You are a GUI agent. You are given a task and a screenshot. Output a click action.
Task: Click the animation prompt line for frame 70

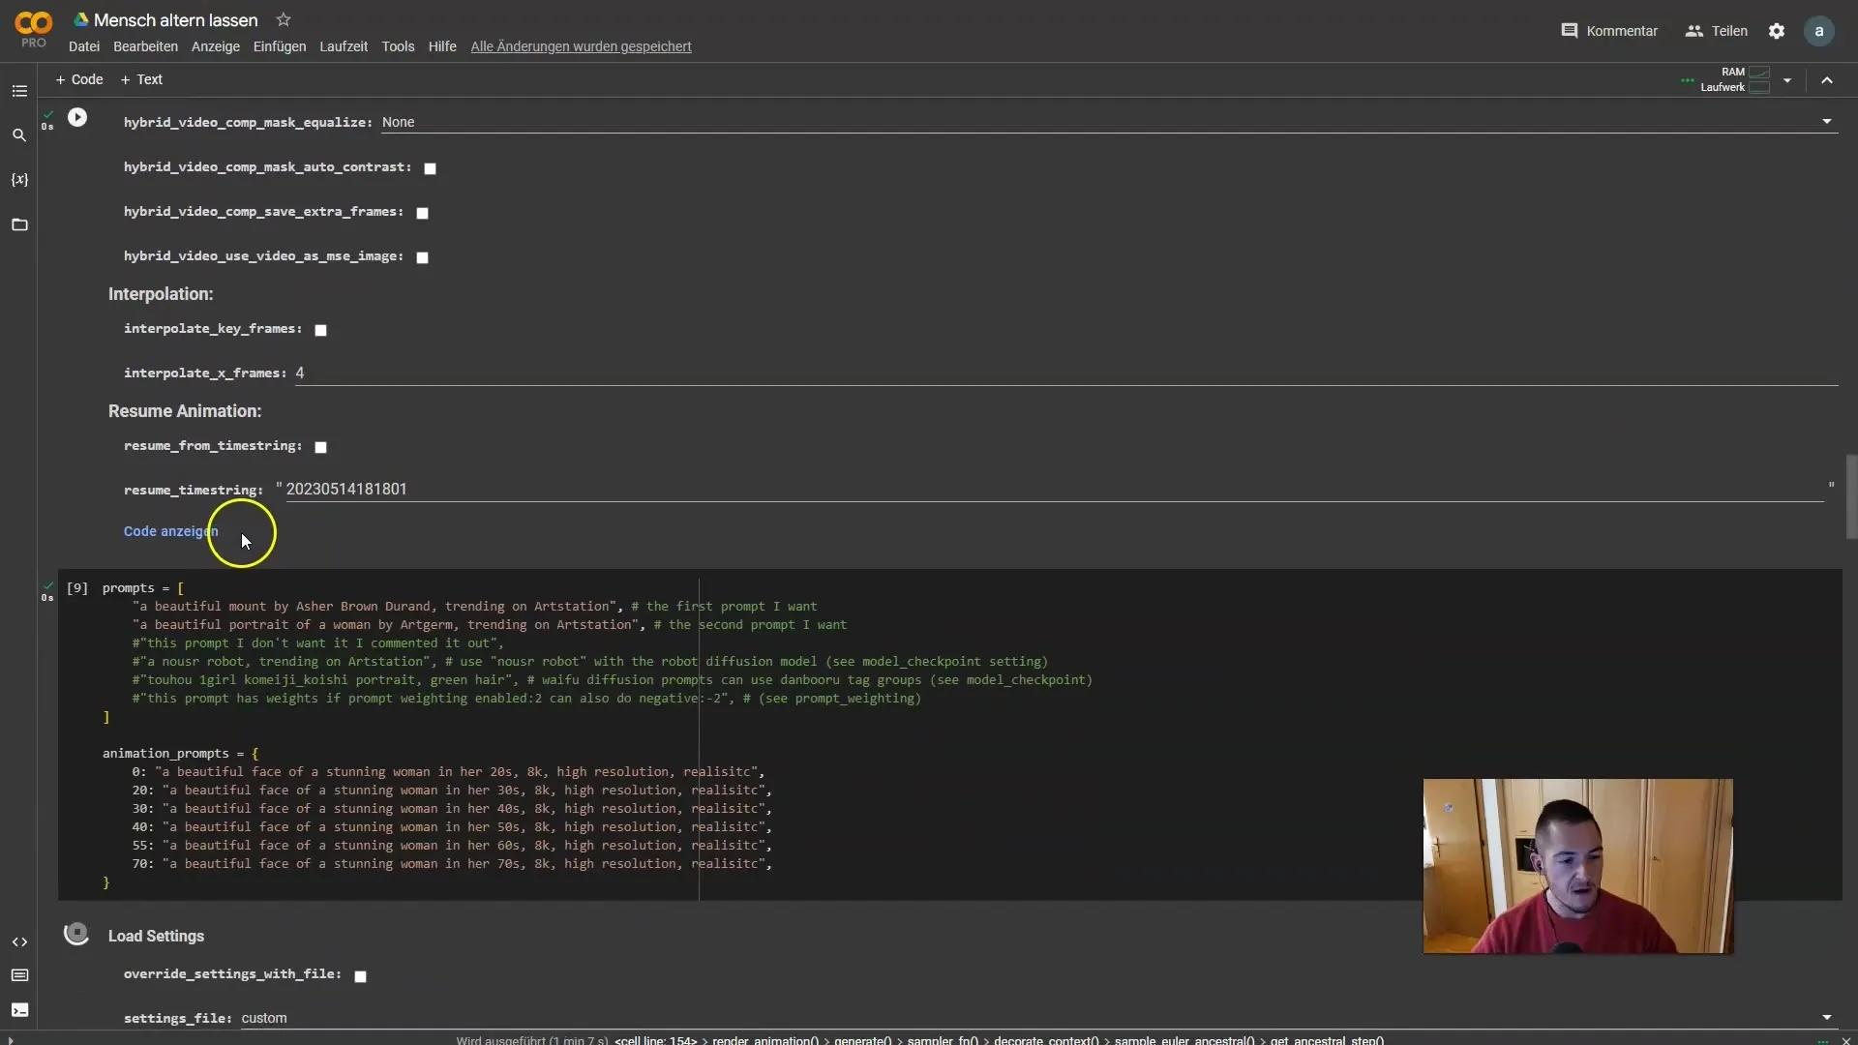452,864
